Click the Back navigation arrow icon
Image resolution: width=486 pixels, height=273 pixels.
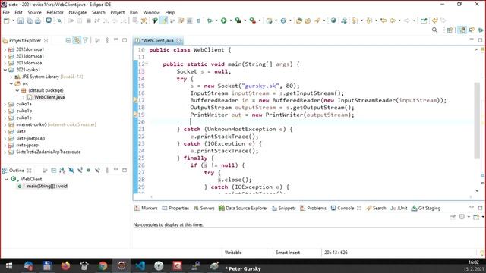tap(393, 20)
